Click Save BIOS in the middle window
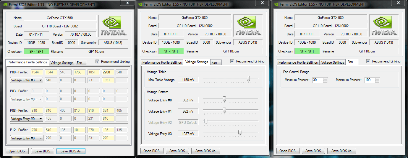Viewport: 408px width, 158px height. point(177,151)
